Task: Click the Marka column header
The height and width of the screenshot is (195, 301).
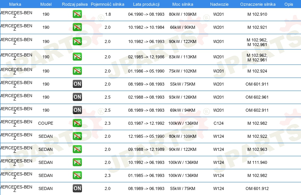Action: pyautogui.click(x=15, y=4)
